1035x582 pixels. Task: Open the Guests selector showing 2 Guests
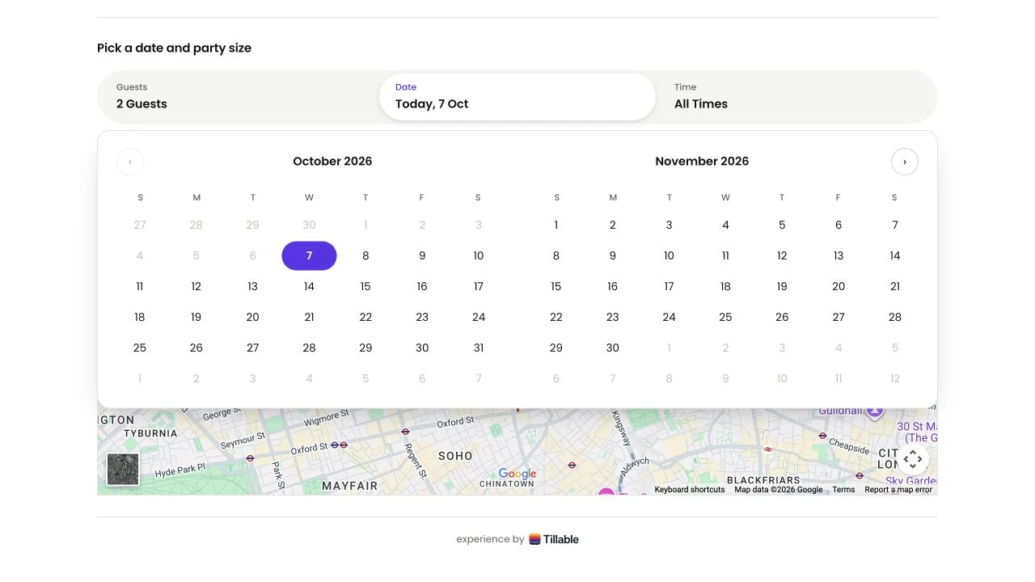pyautogui.click(x=238, y=97)
